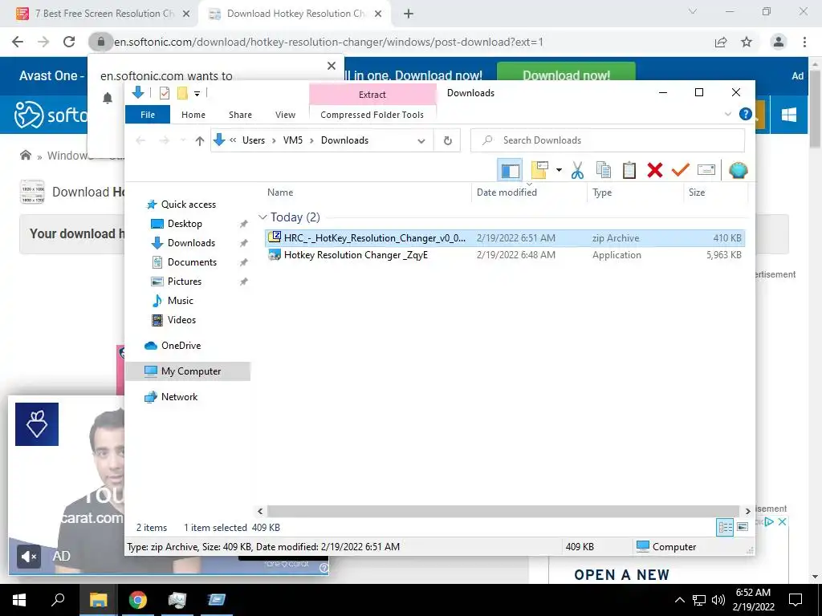Open Desktop in navigation pane
This screenshot has width=822, height=616.
[185, 224]
